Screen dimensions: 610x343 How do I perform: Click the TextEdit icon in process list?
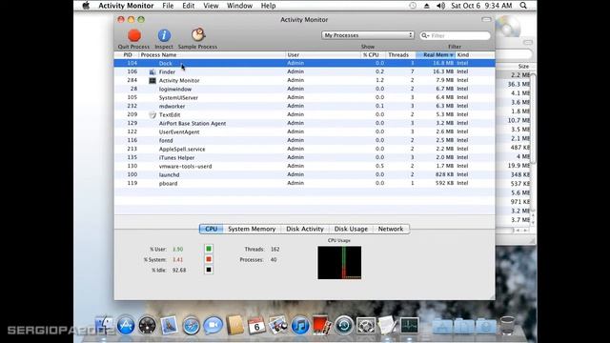tap(152, 114)
